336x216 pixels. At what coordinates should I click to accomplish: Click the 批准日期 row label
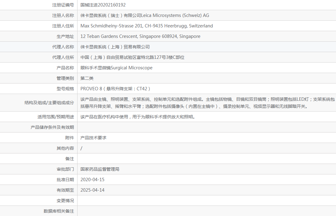[x=65, y=180]
